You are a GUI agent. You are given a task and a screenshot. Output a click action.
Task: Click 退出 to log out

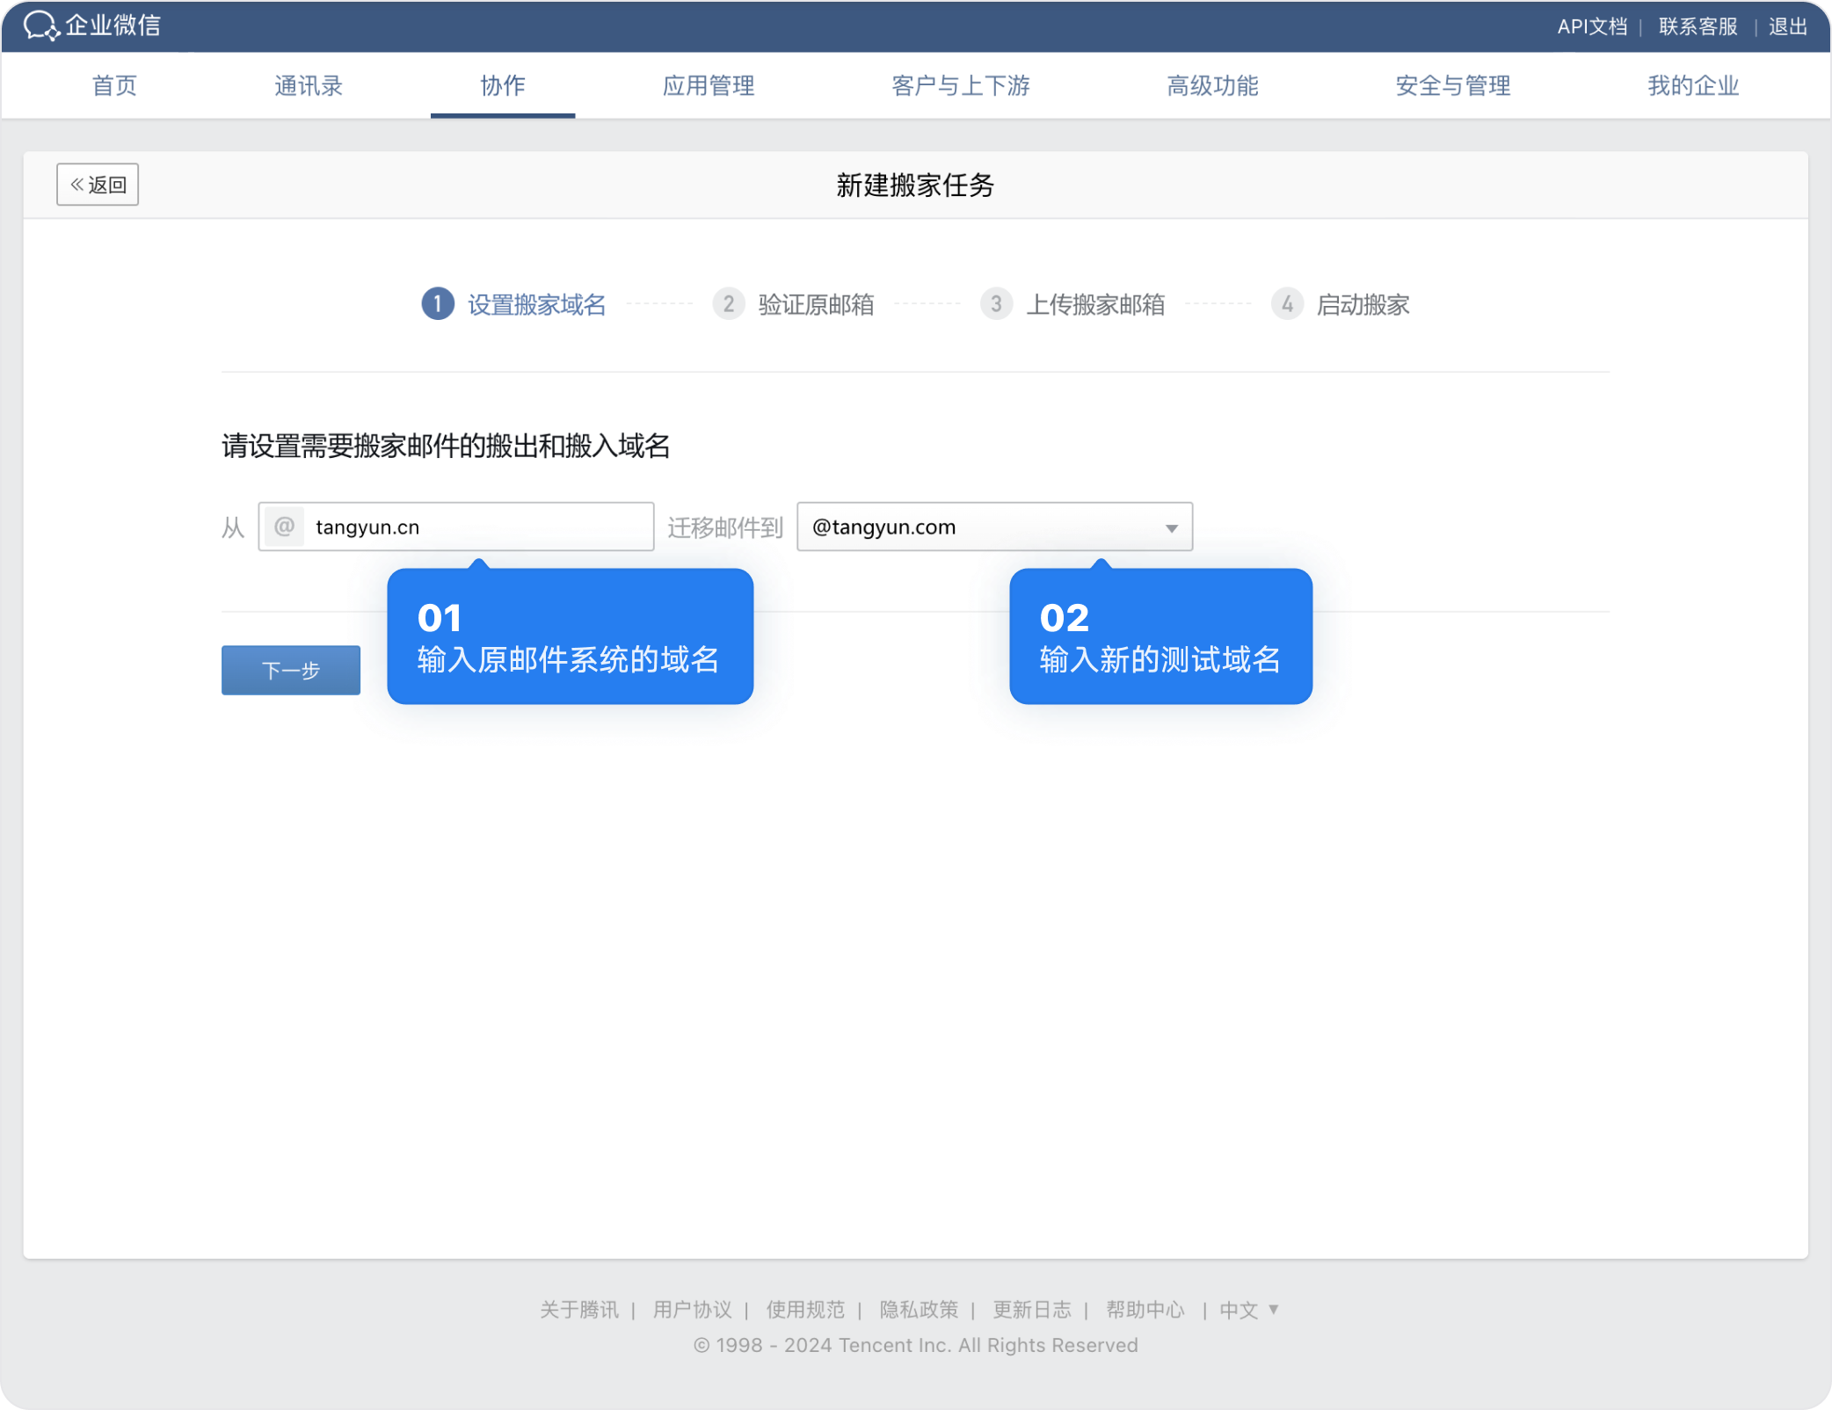point(1787,26)
